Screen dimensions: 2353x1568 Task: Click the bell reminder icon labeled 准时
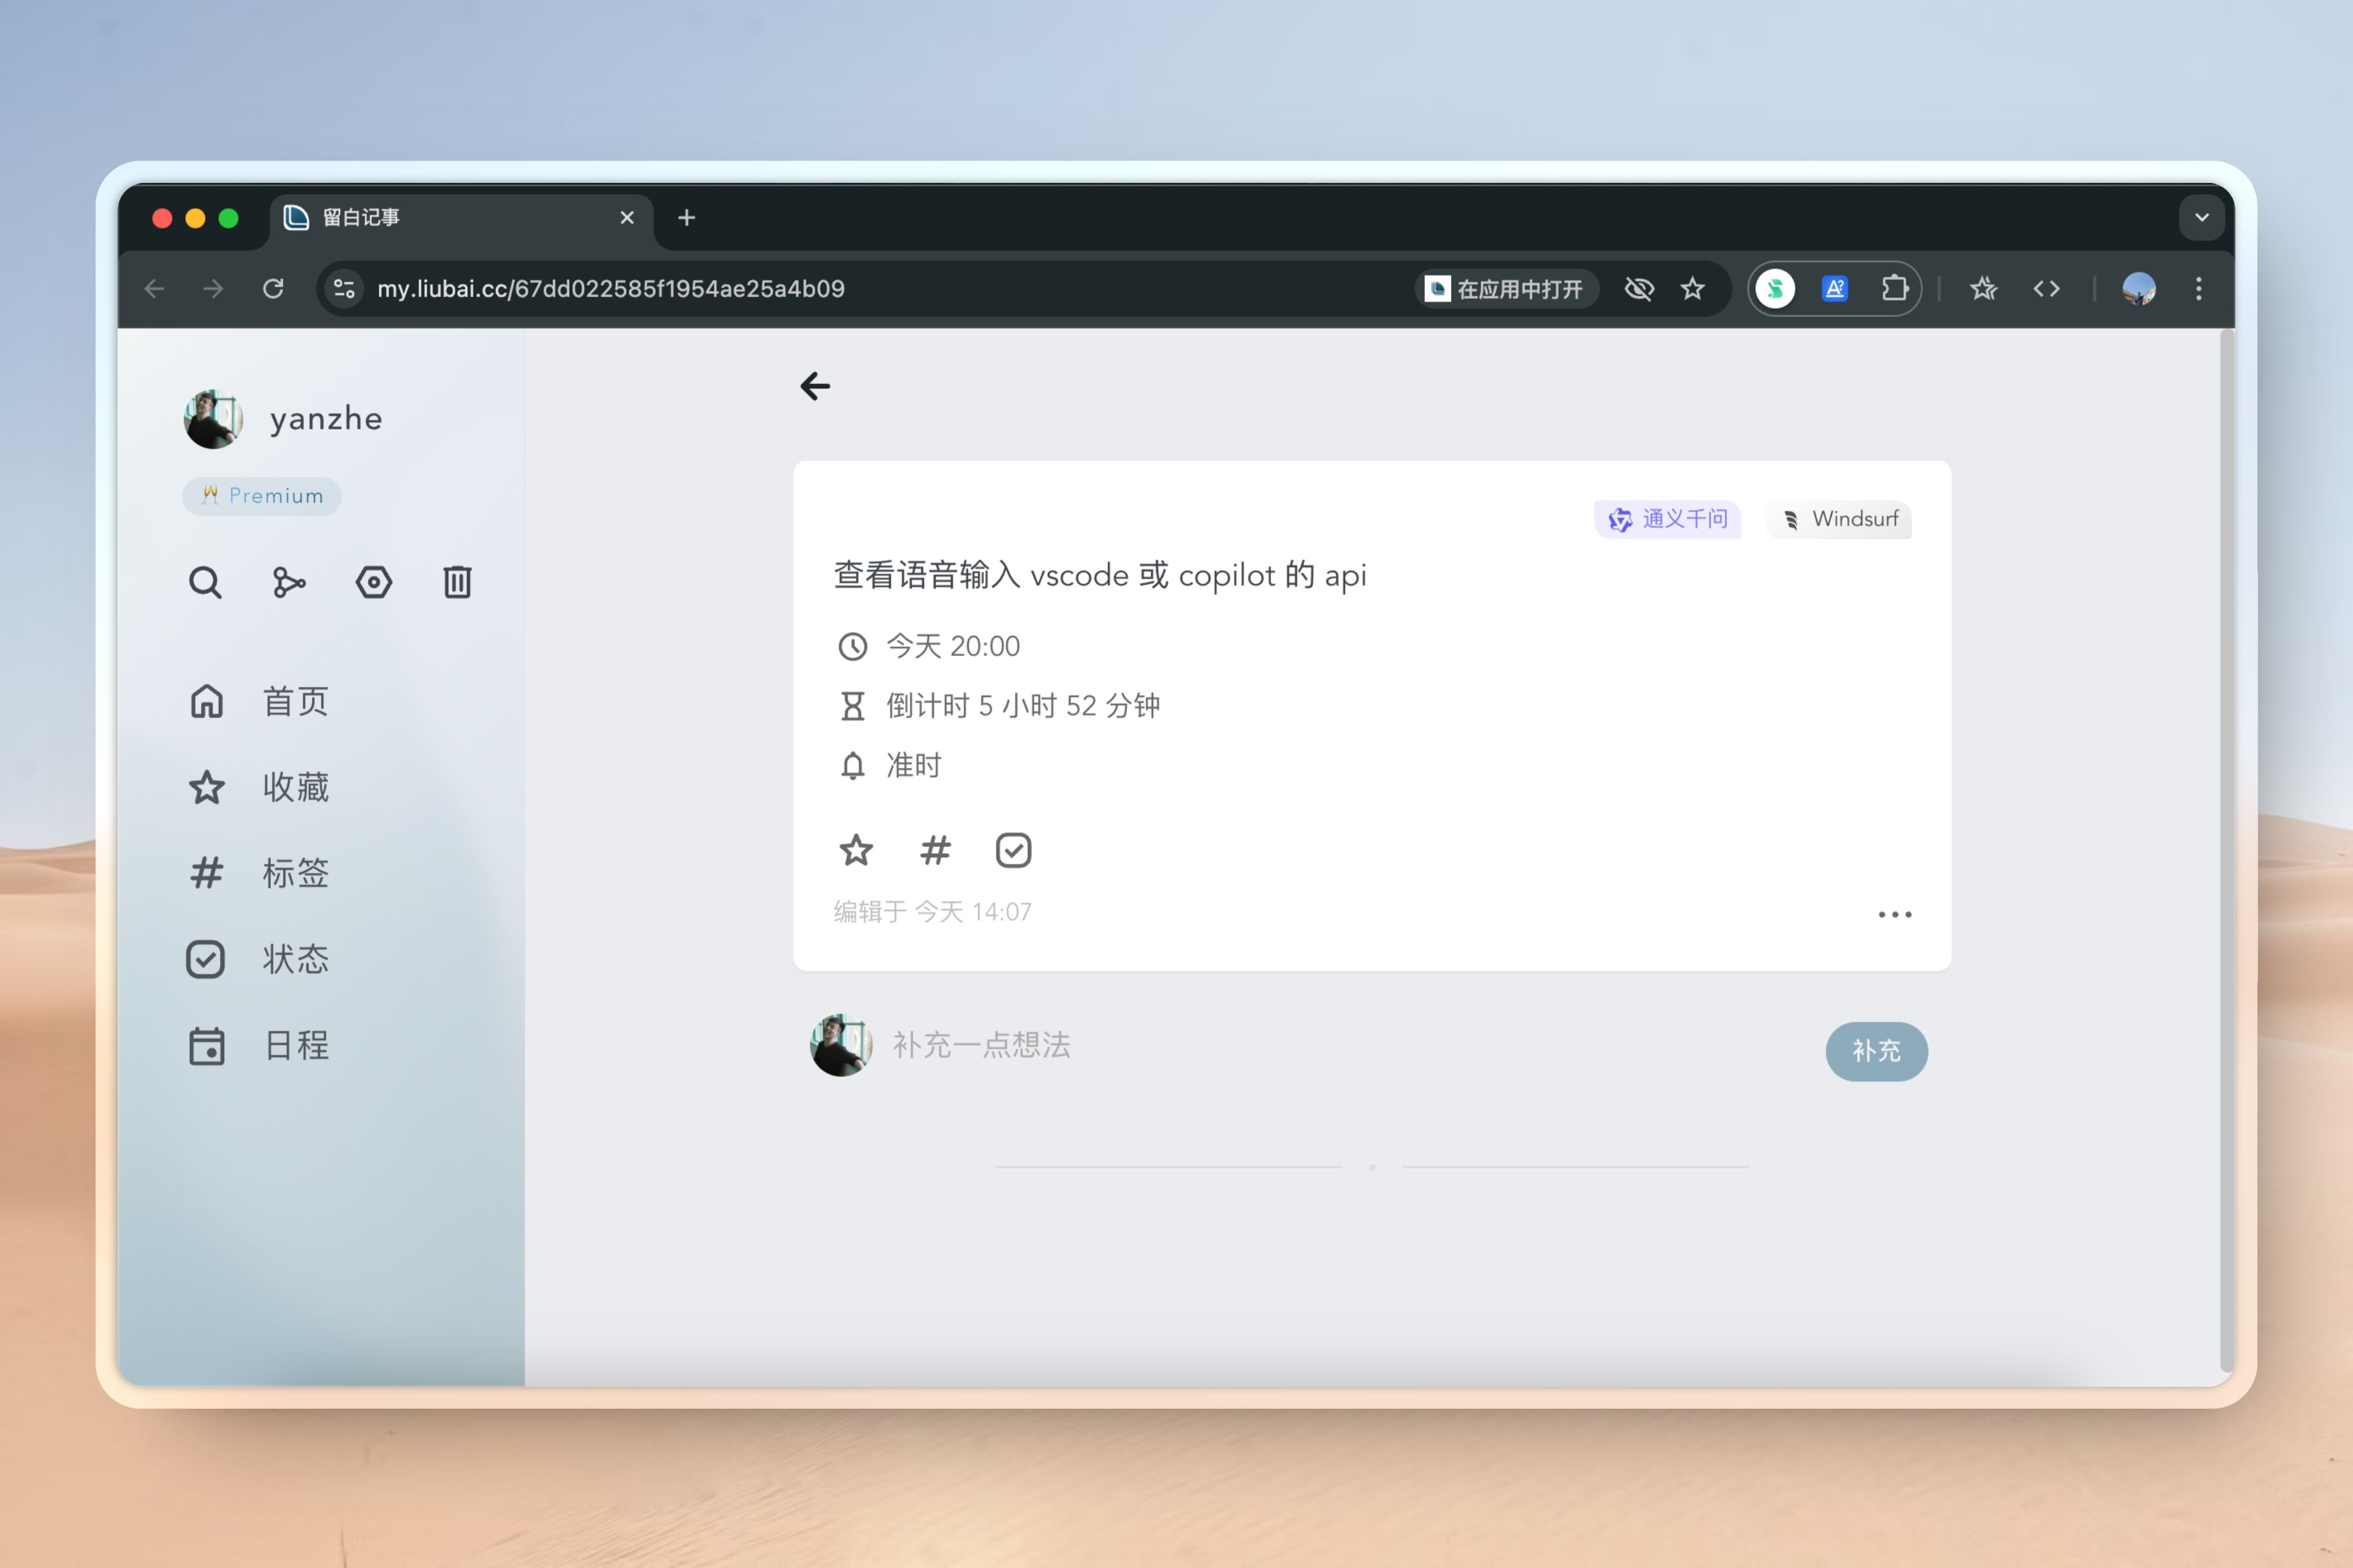pyautogui.click(x=852, y=766)
